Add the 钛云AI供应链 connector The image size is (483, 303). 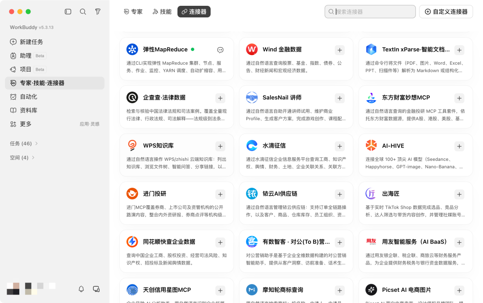tap(339, 194)
